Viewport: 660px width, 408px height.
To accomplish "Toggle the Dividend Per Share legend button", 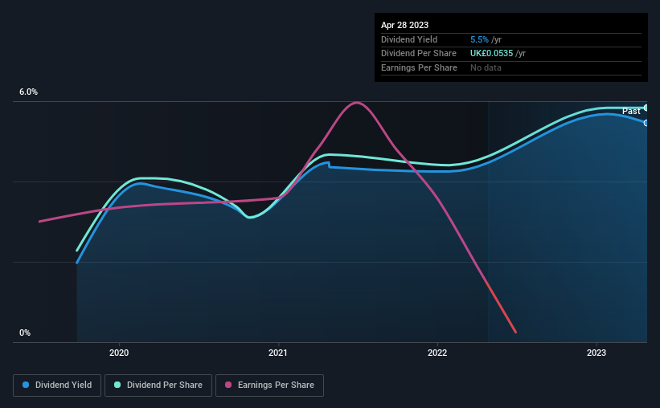I will click(158, 386).
